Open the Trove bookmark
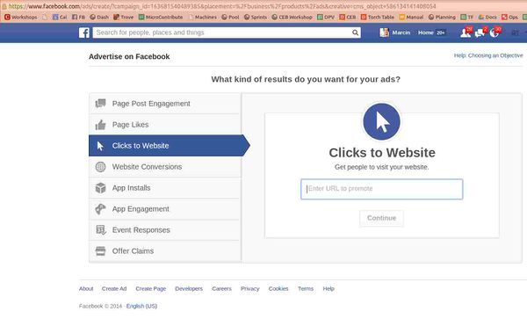 [x=123, y=17]
